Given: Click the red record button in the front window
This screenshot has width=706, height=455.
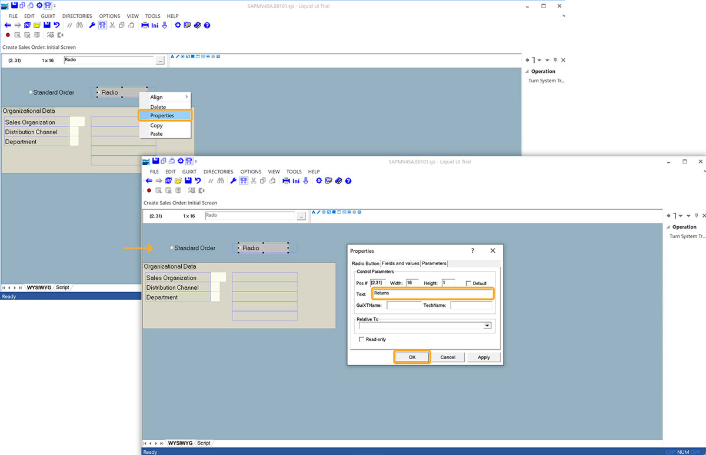Looking at the screenshot, I should 149,190.
